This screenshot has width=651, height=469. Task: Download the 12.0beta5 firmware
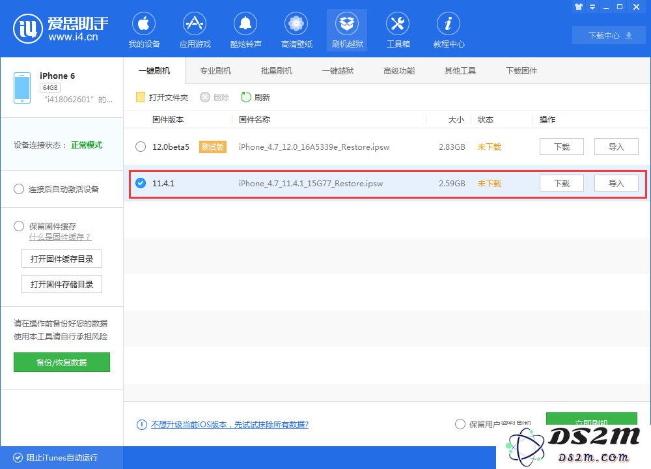(562, 147)
